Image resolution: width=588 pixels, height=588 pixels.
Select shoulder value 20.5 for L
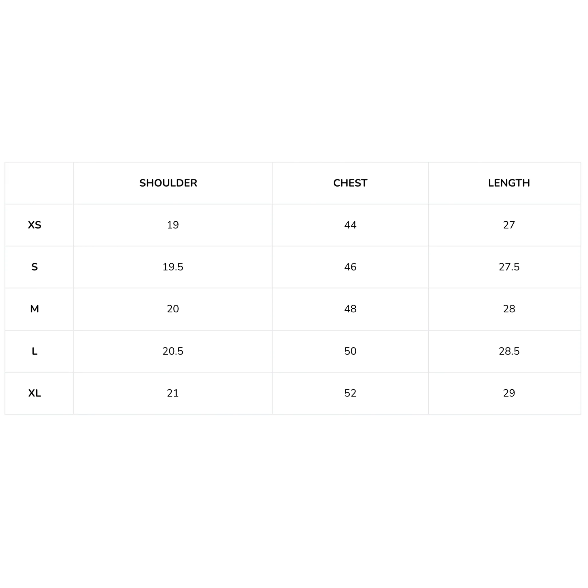coord(173,351)
